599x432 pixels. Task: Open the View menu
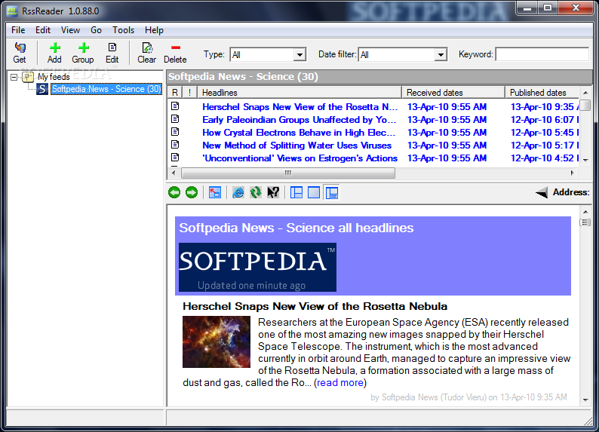(70, 29)
